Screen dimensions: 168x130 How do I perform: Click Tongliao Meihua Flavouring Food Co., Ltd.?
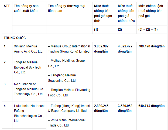click(69, 92)
